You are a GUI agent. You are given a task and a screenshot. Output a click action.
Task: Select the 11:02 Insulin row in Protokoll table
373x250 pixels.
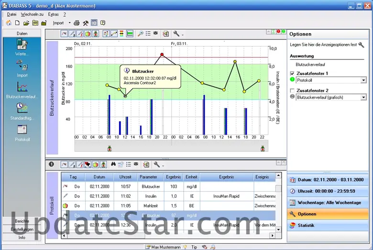[x=168, y=196]
